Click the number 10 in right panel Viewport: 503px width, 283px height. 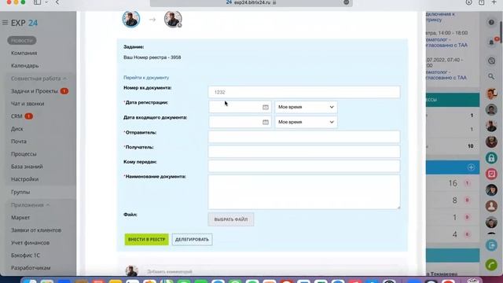(470, 146)
